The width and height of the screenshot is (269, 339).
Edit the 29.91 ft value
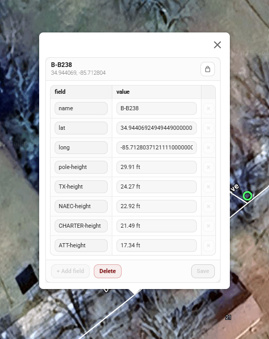click(157, 167)
